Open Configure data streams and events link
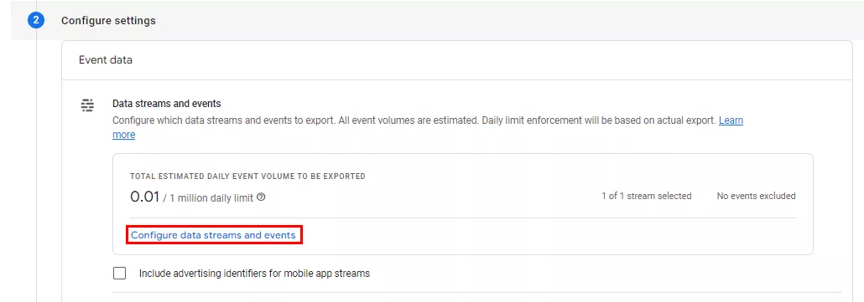The image size is (864, 302). coord(213,235)
